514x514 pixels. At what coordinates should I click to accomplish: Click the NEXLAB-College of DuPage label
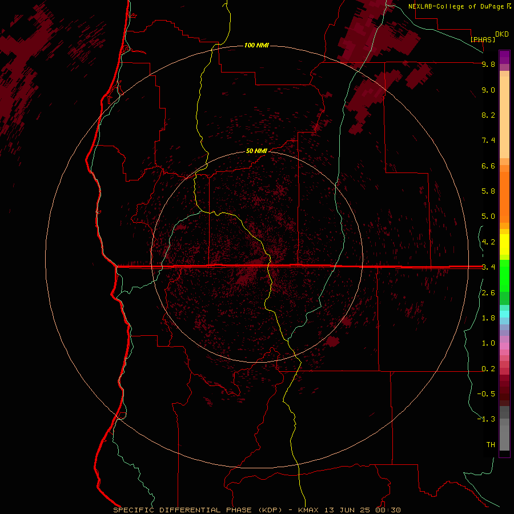tap(456, 6)
